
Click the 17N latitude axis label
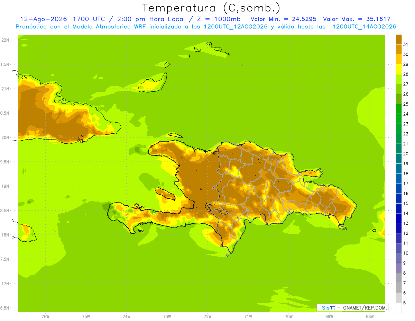[x=5, y=284]
